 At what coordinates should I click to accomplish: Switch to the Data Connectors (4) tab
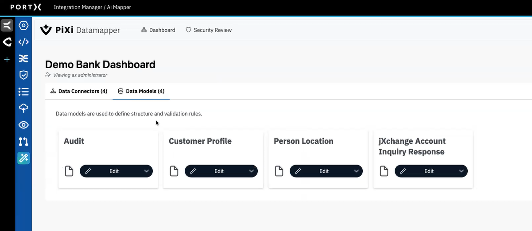click(x=79, y=92)
